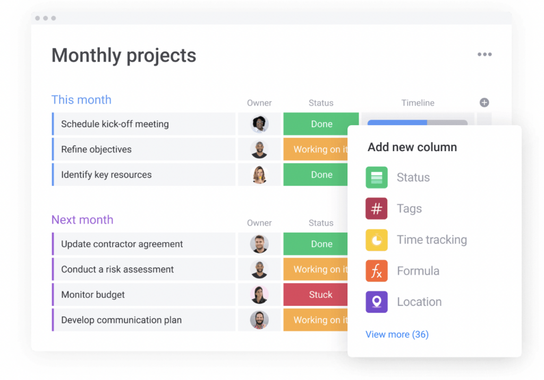The image size is (544, 380).
Task: Click the View more (36) link
Action: click(397, 334)
